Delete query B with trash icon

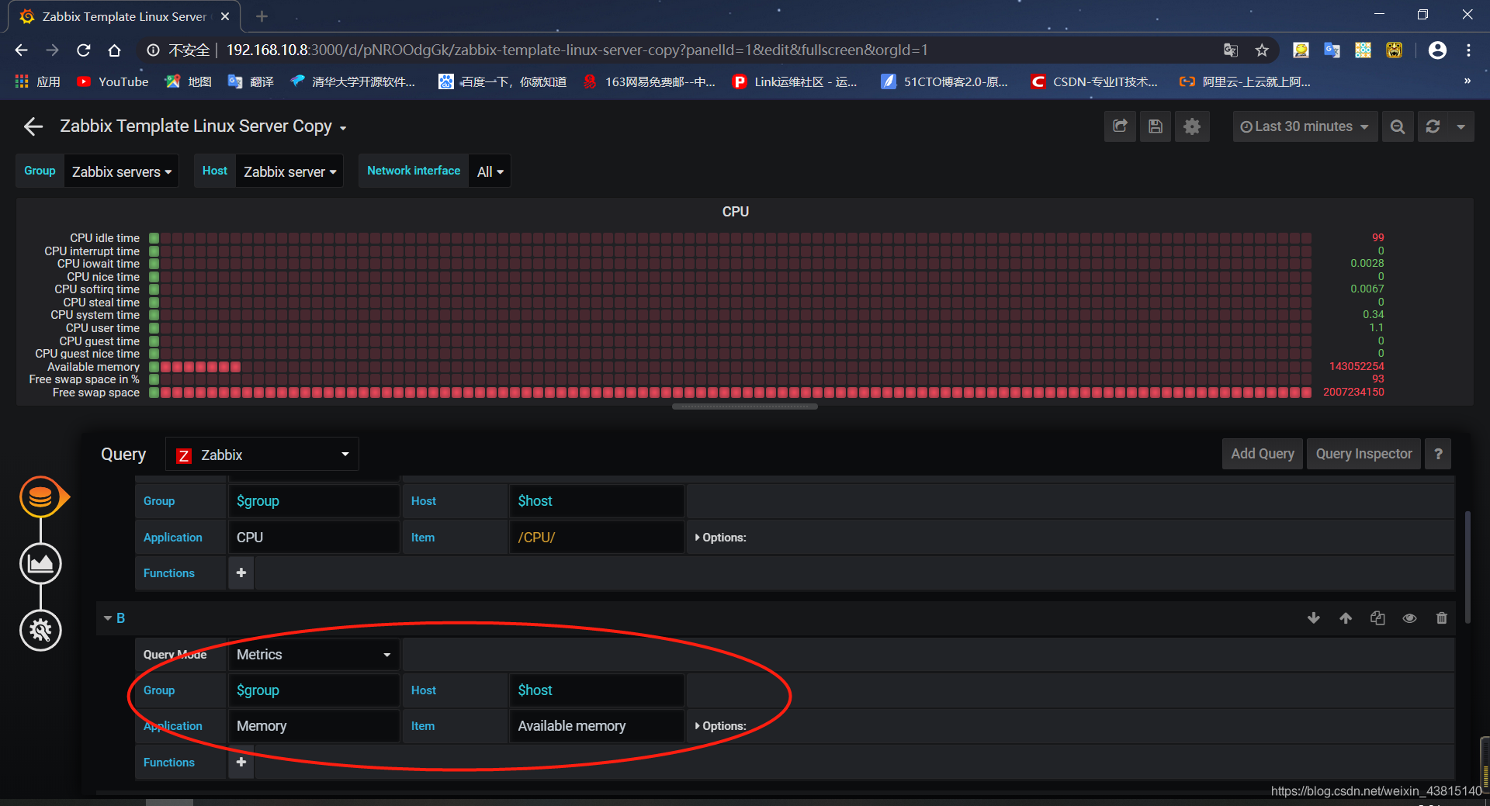coord(1441,618)
